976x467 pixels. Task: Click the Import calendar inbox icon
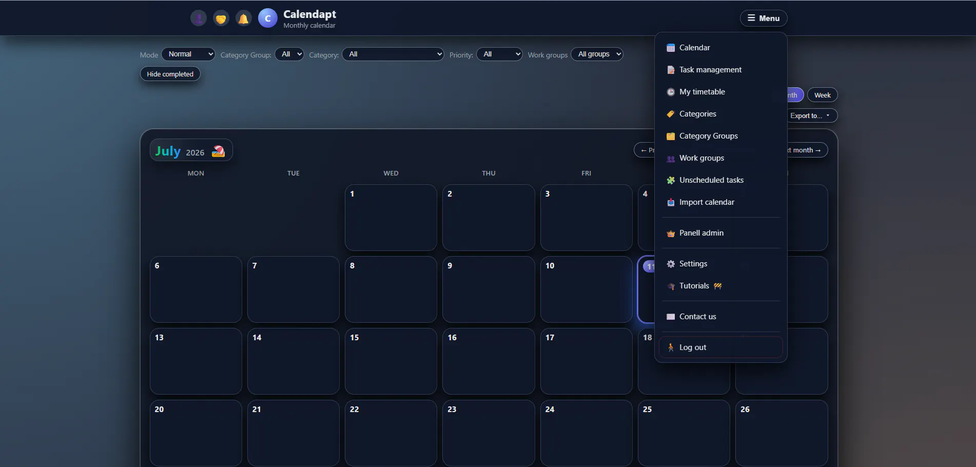click(x=671, y=202)
